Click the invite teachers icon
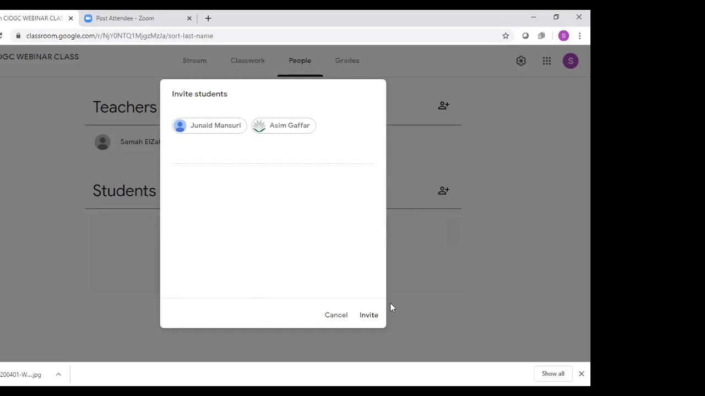This screenshot has height=396, width=705. pyautogui.click(x=443, y=105)
